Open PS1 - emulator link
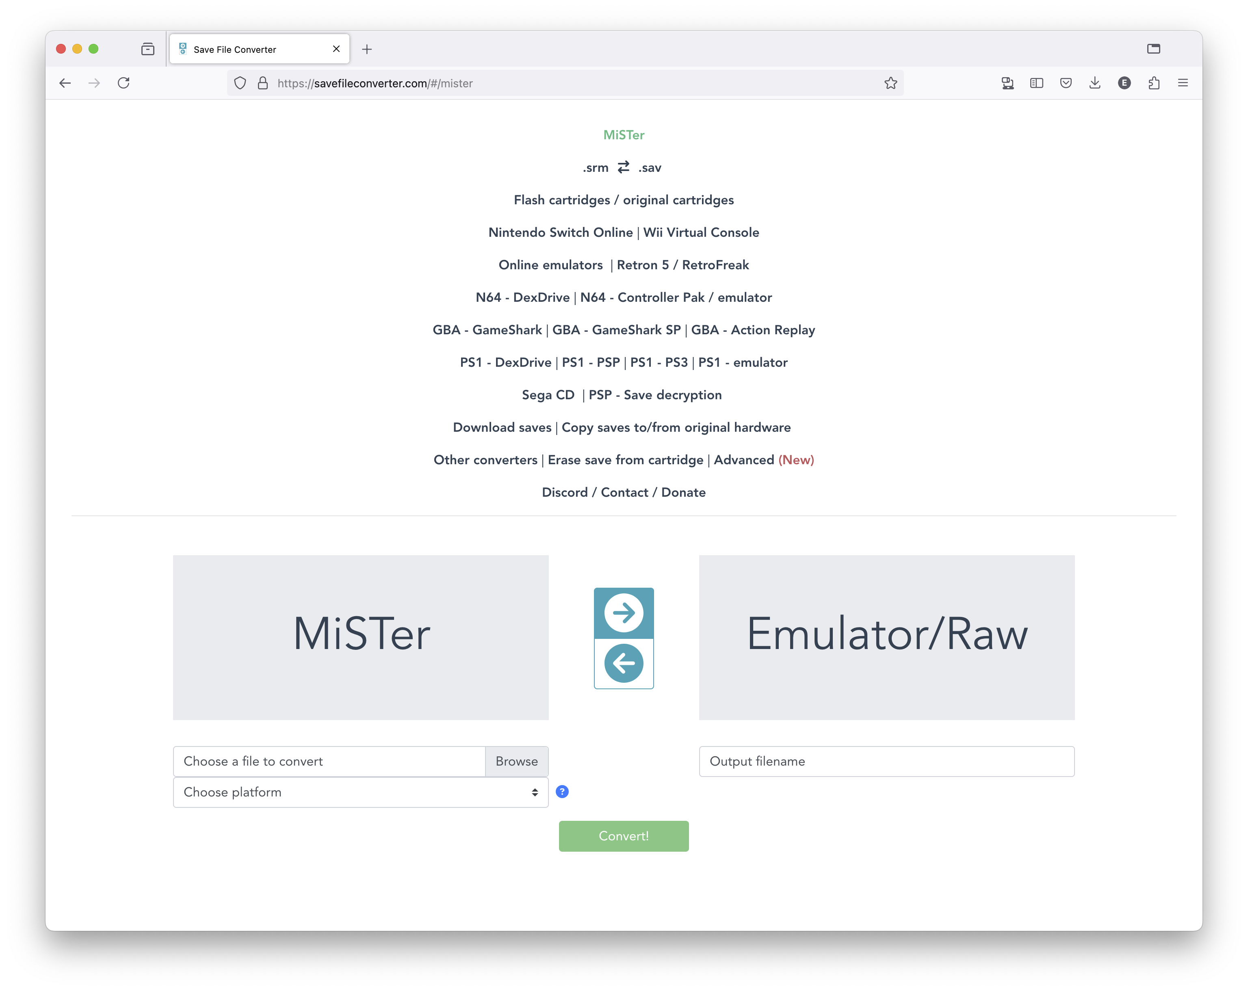This screenshot has height=991, width=1248. [743, 362]
